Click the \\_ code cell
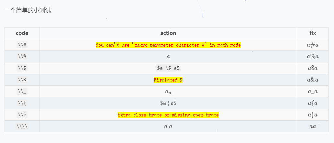Viewport: 334px width, 143px height. coord(22,92)
